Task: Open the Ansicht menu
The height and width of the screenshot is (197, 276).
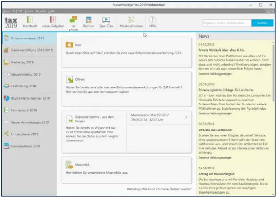Action: tap(41, 11)
